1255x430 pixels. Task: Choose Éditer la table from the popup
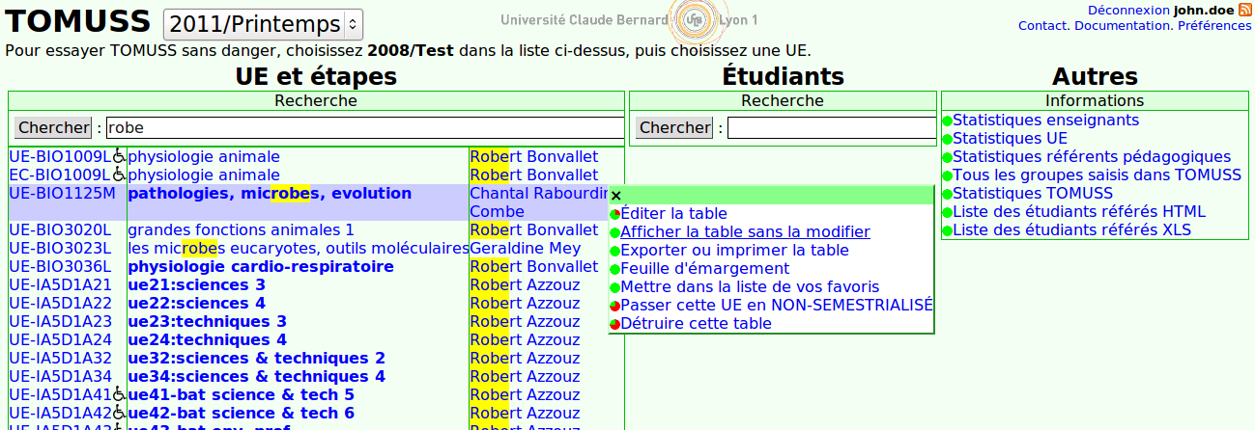pos(673,214)
